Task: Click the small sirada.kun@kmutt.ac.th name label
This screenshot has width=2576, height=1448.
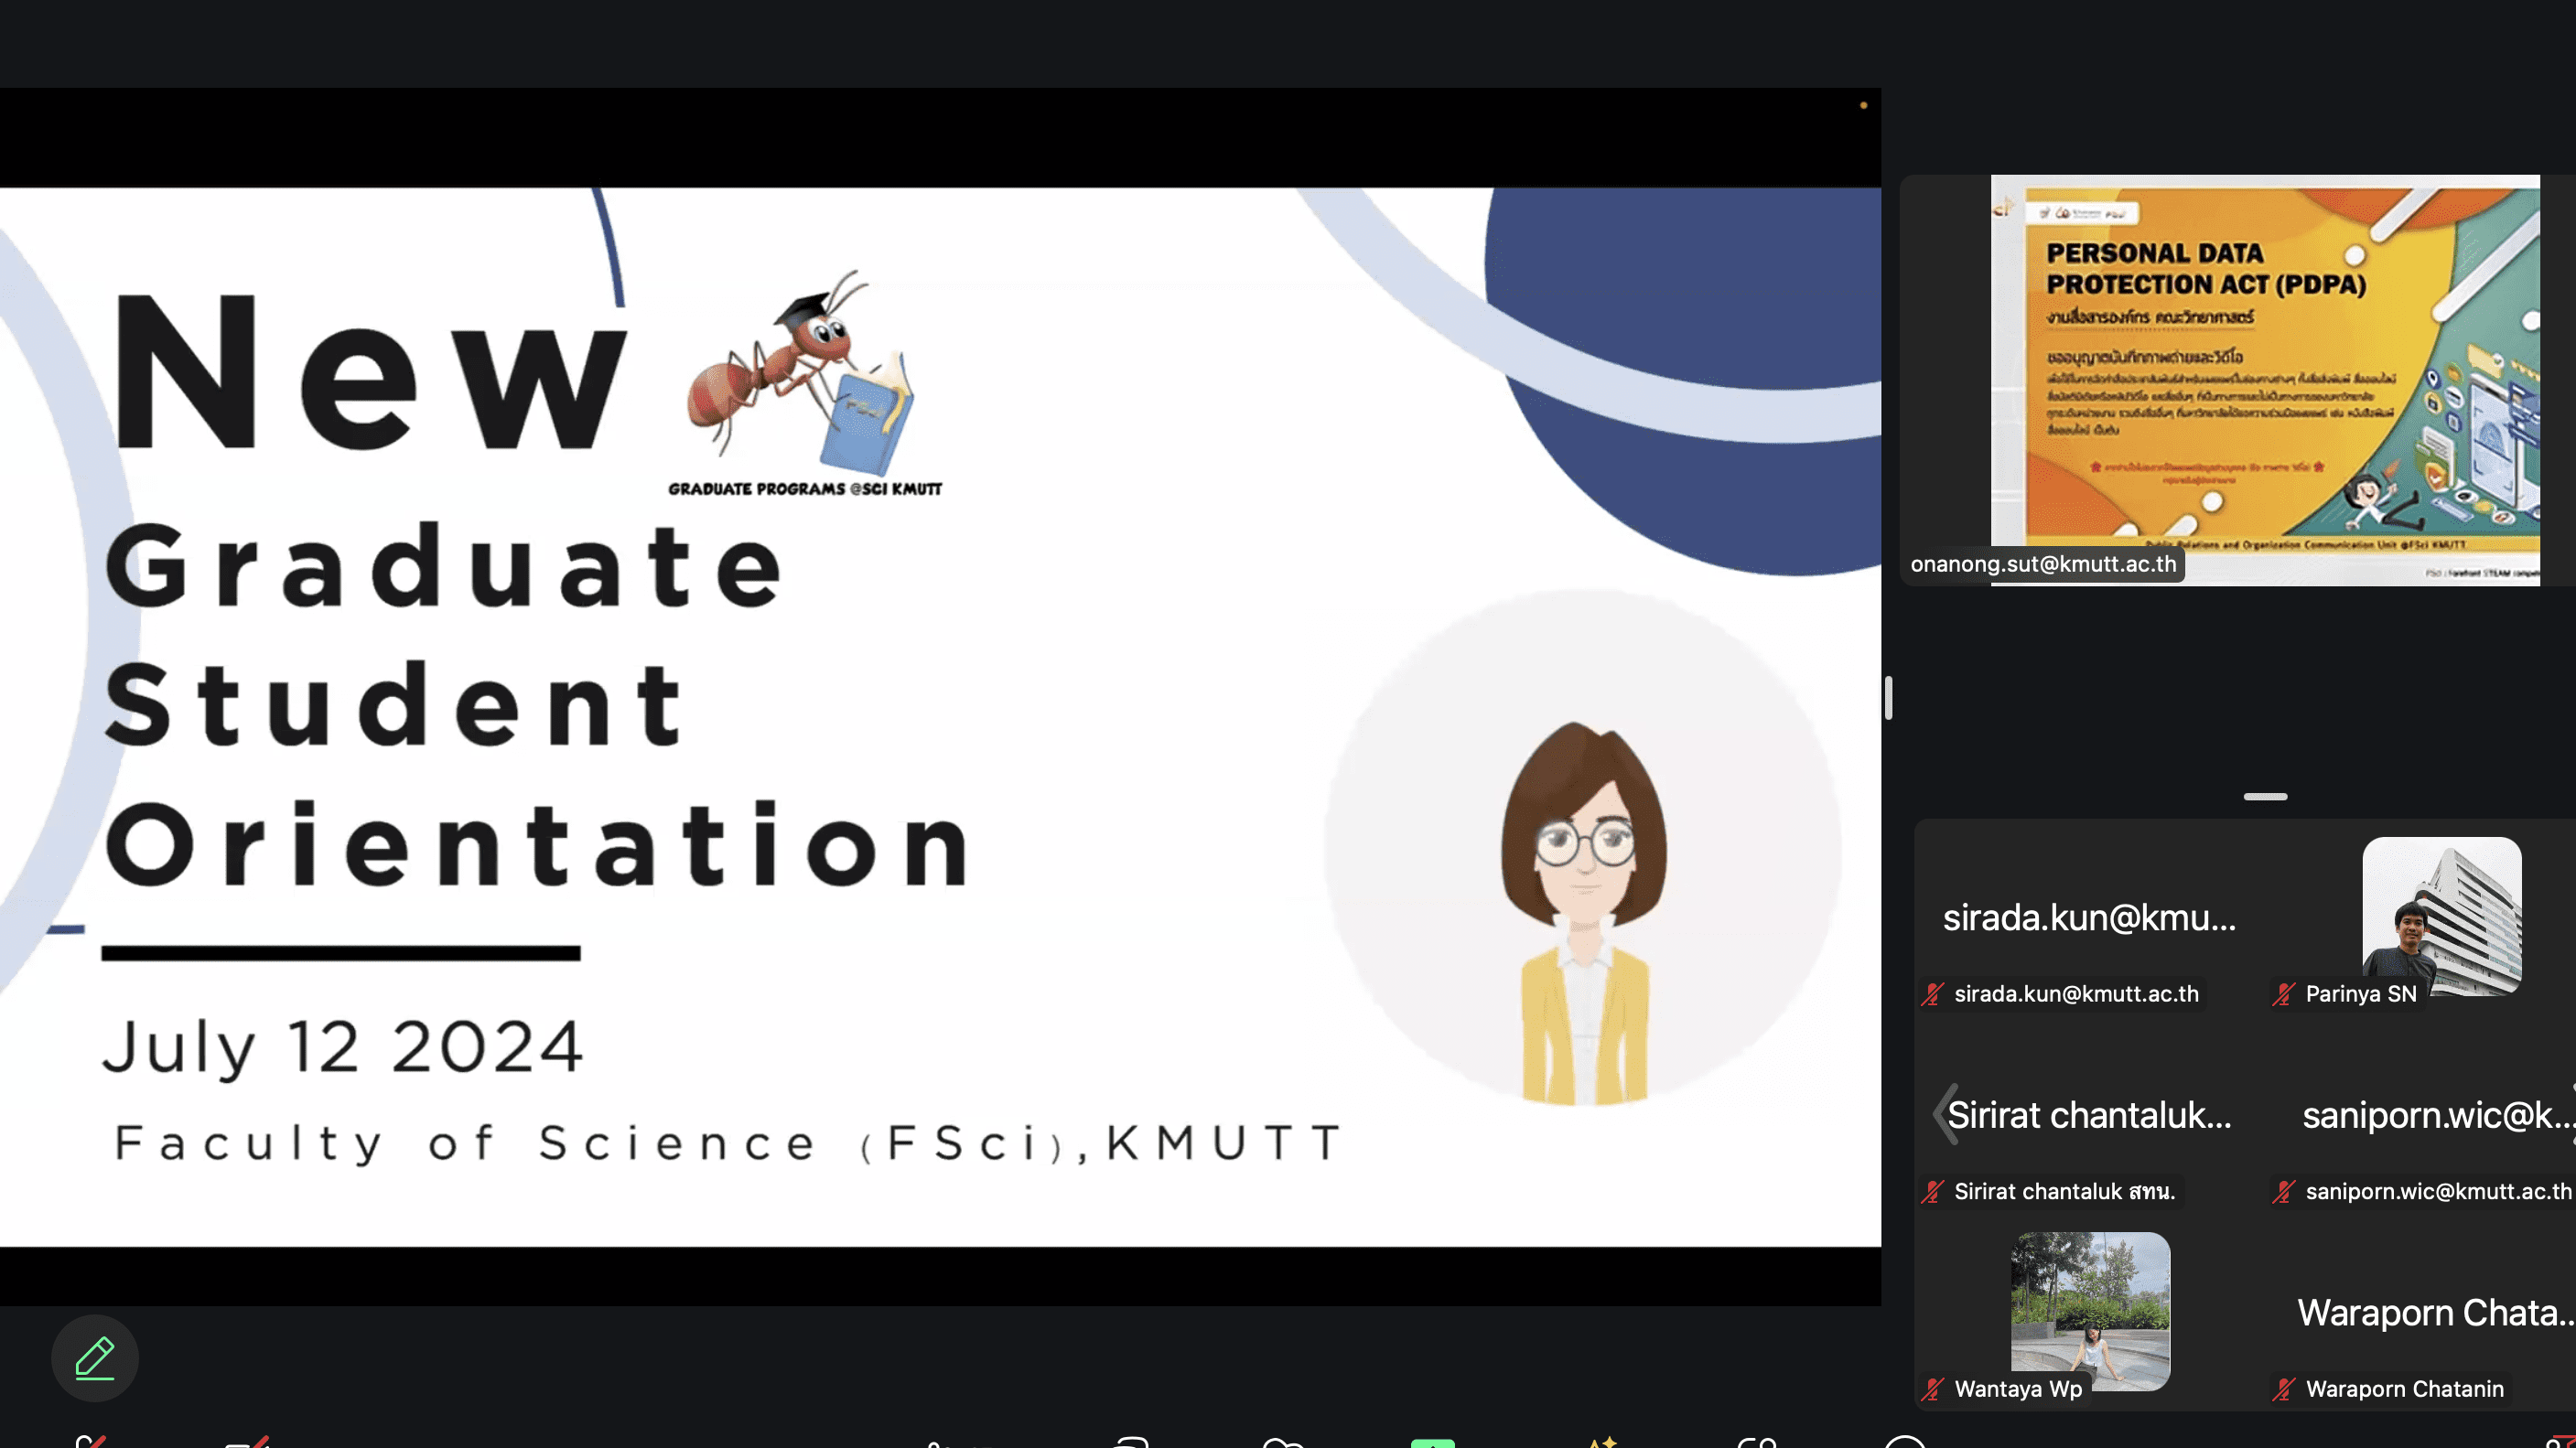Action: coord(2076,994)
